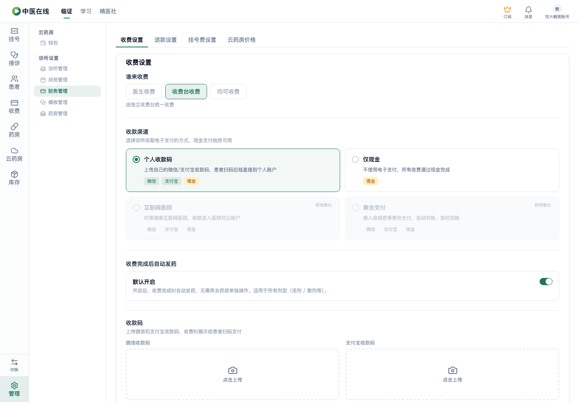Switch to the 挂号费设置 tab
579x402 pixels.
202,40
